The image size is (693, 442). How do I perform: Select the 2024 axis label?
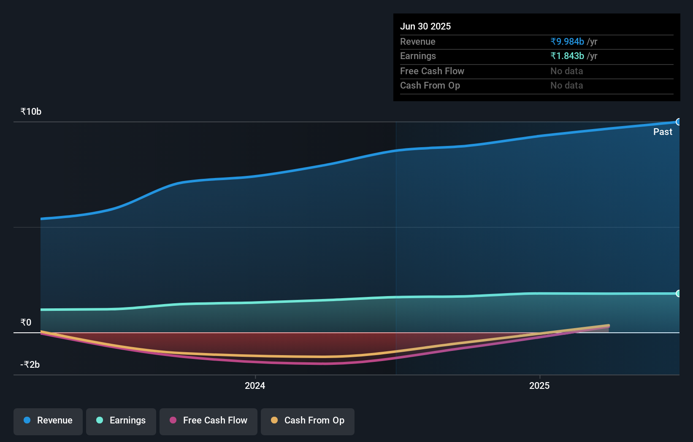[254, 385]
